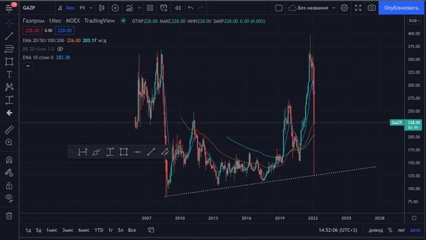Image resolution: width=426 pixels, height=240 pixels.
Task: Set the 1д date range
Action: (x=28, y=230)
